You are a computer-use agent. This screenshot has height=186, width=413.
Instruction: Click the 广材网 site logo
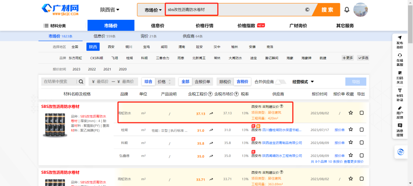click(60, 10)
